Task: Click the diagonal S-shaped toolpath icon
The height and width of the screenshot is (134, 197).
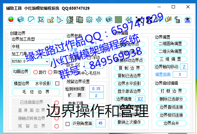Action: [99, 20]
